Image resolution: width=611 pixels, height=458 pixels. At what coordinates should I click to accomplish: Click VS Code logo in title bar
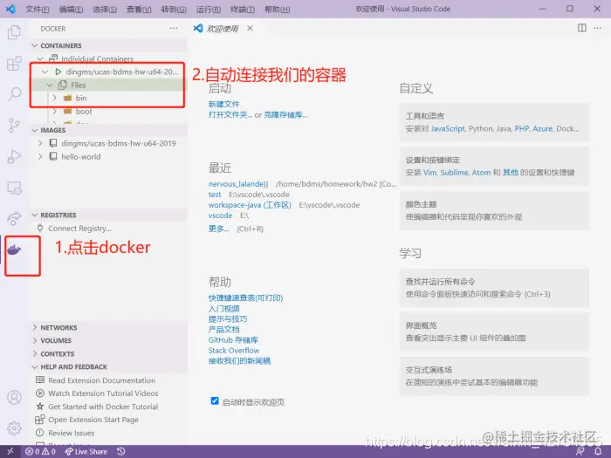pos(10,9)
